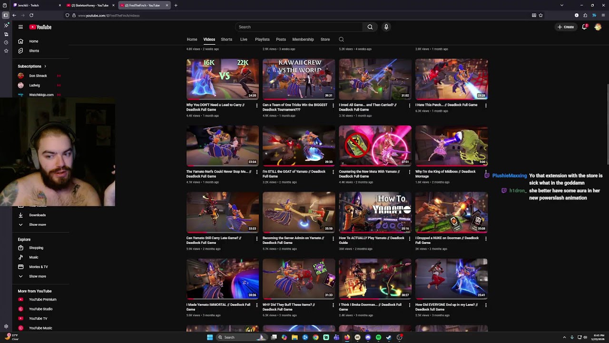List all tabs with the dropdown arrow

point(562,5)
